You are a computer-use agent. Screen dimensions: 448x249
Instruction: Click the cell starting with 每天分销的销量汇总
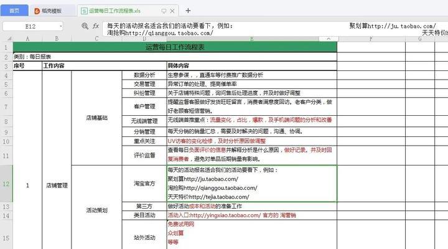252,132
